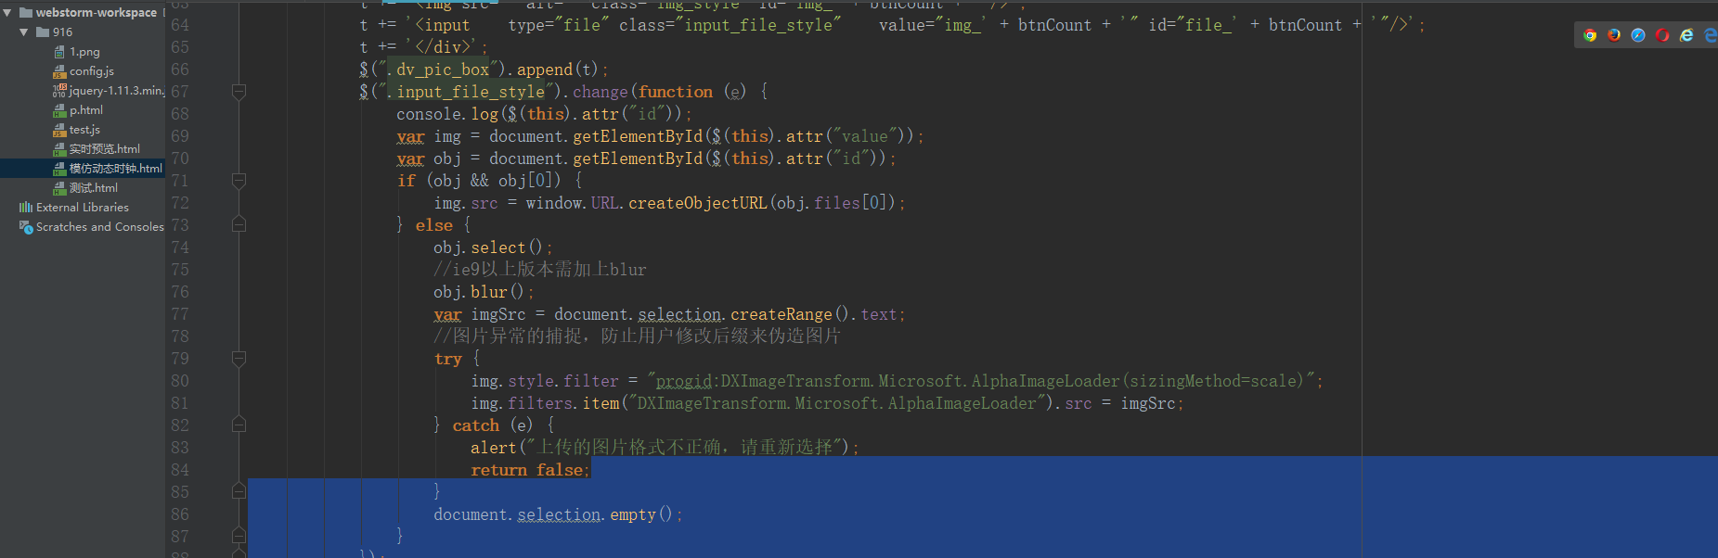
Task: Click line number 80 in gutter
Action: pyautogui.click(x=180, y=381)
